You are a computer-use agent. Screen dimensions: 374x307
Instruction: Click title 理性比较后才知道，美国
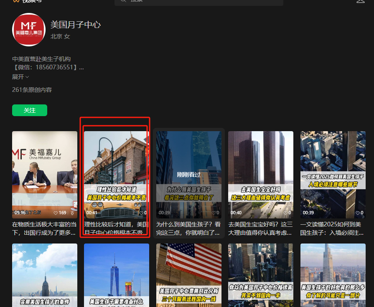(117, 228)
